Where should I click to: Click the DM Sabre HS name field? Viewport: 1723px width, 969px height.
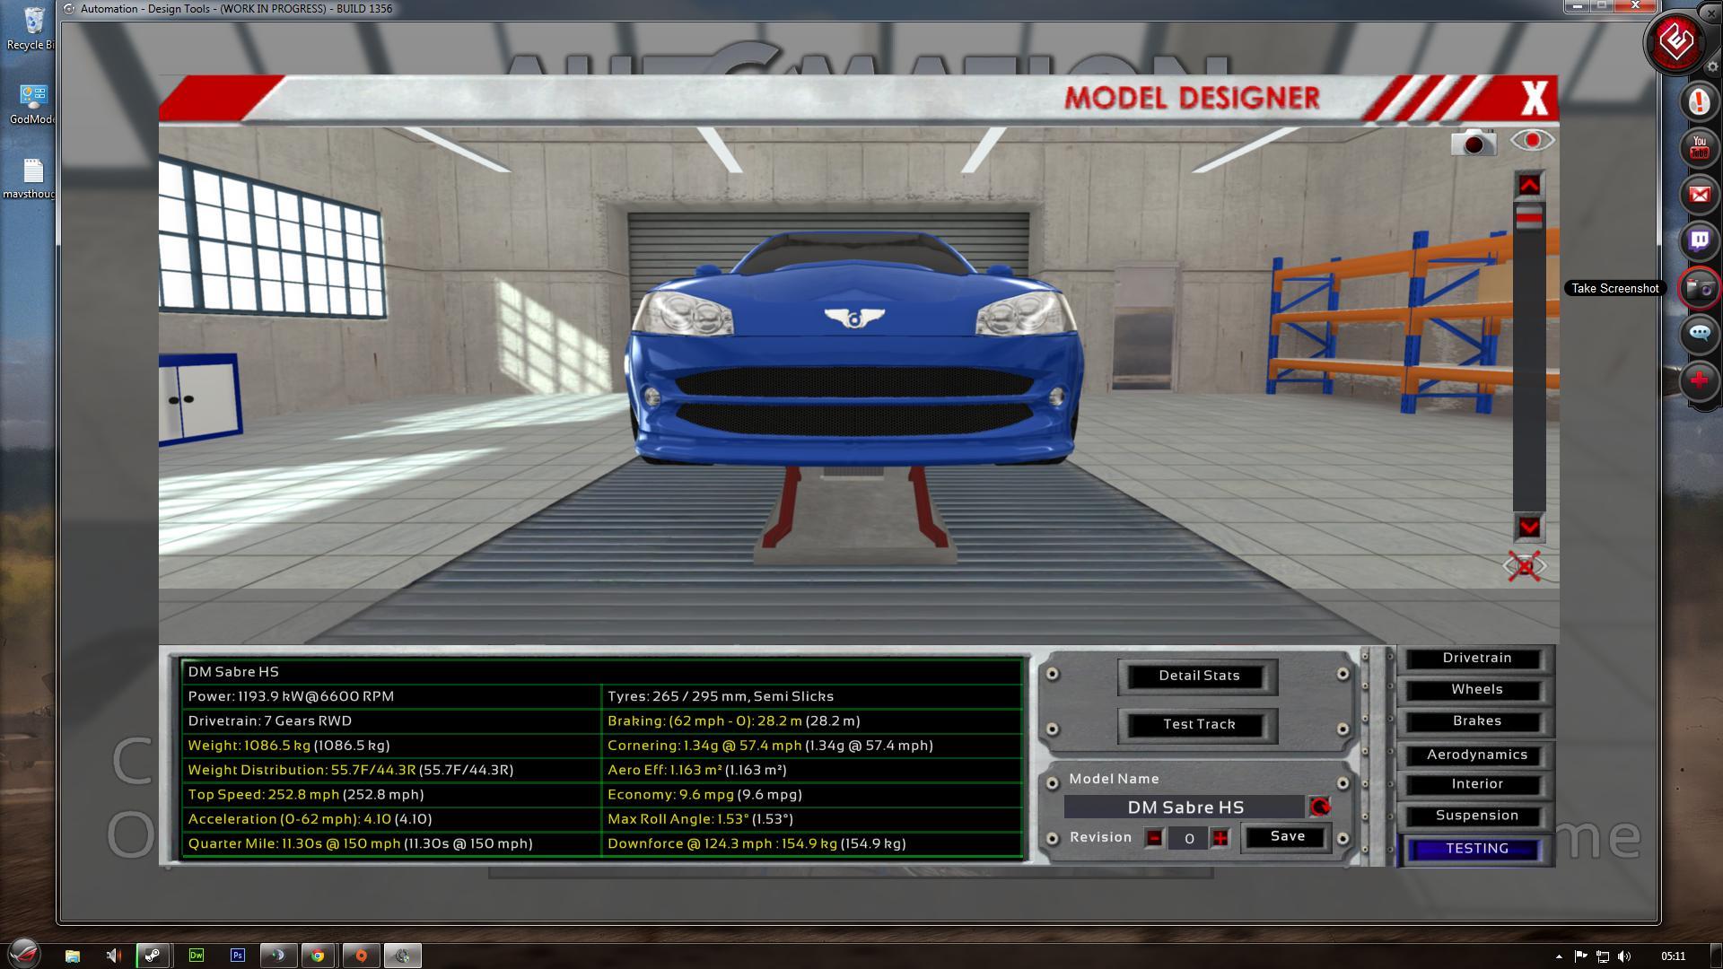1185,807
